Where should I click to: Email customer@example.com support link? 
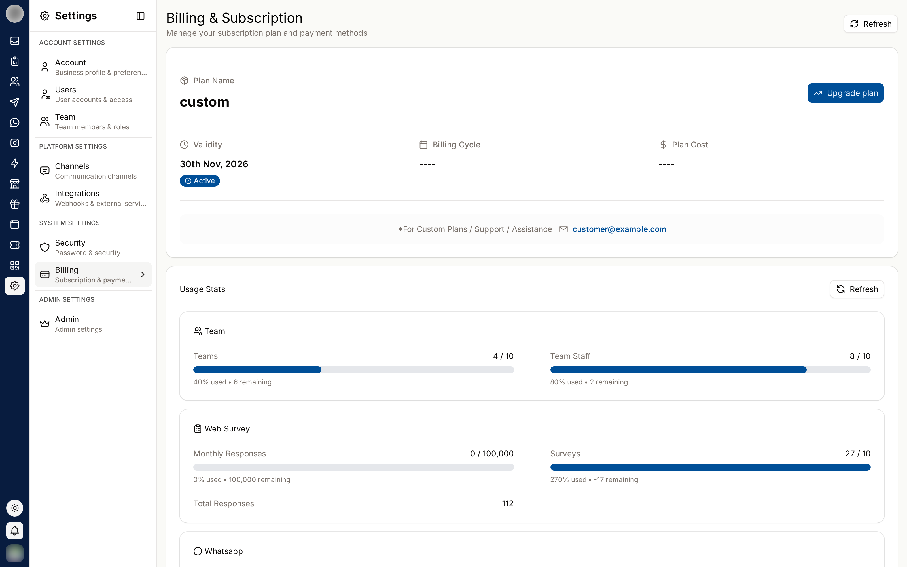click(619, 229)
